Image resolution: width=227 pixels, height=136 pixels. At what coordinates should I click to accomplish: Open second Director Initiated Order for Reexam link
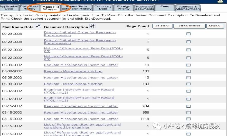(80, 42)
